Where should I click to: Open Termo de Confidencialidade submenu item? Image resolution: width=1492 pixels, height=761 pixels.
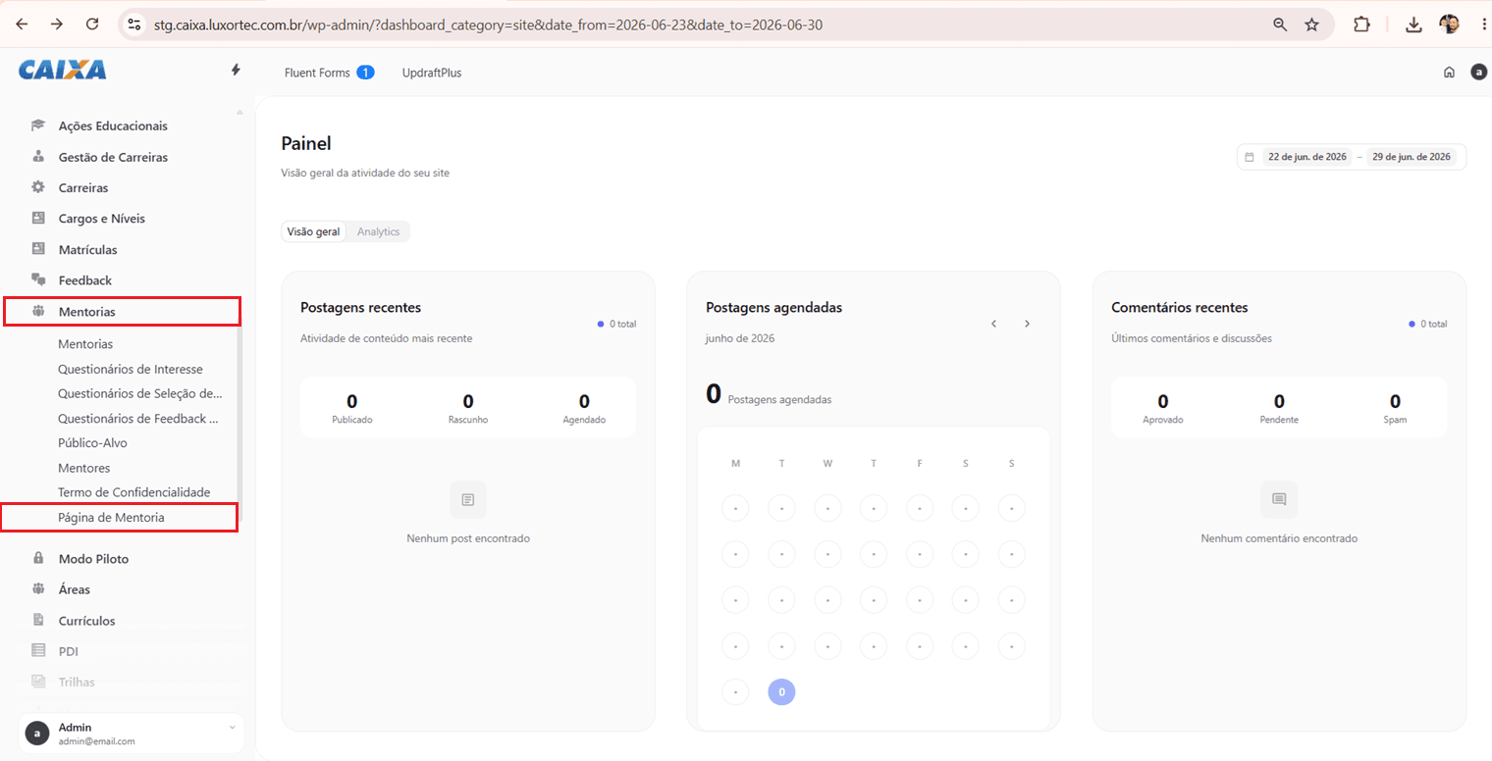tap(133, 492)
